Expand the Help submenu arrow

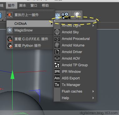point(93,98)
